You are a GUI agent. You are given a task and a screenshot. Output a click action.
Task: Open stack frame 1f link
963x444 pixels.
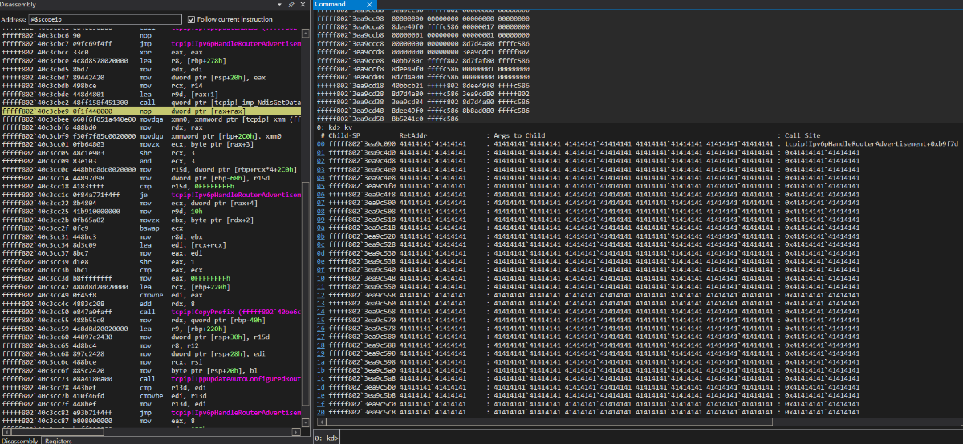tap(321, 403)
